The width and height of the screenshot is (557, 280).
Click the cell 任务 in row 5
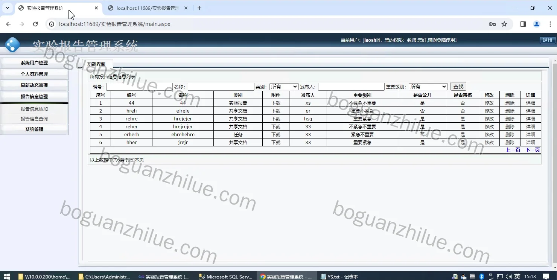[238, 135]
